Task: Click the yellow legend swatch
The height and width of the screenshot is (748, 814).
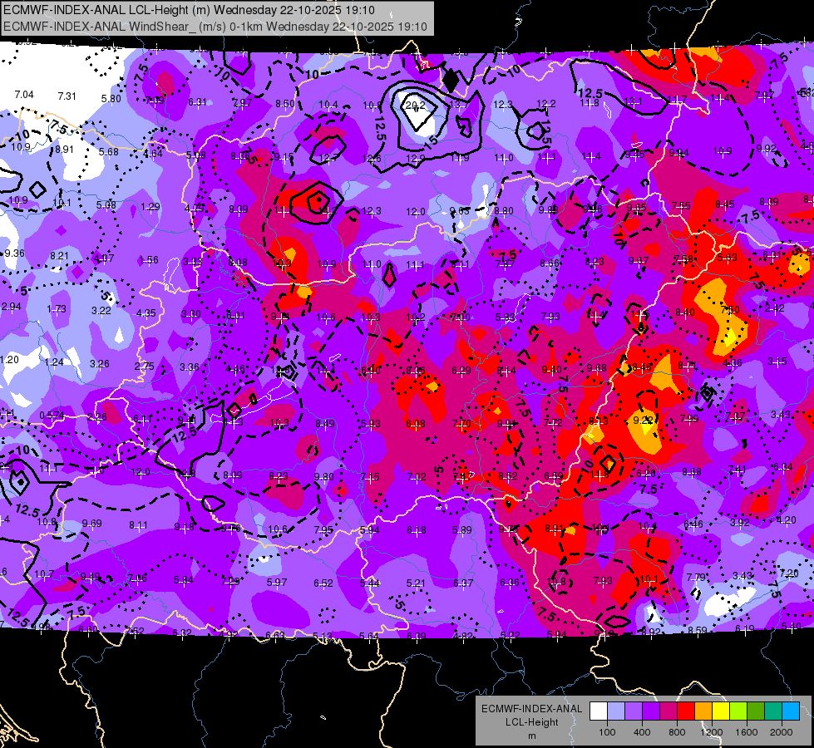Action: (721, 711)
